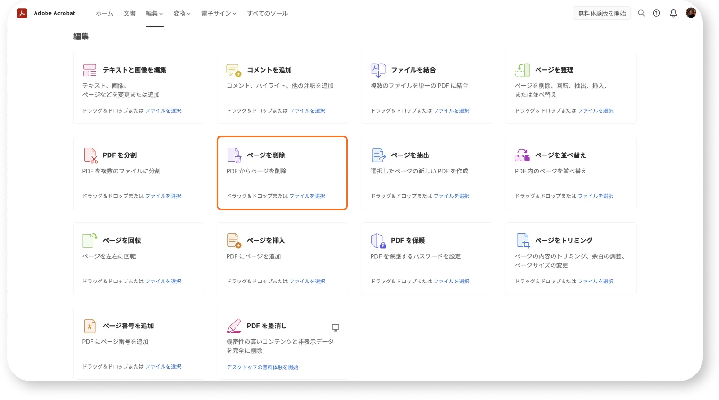Image resolution: width=719 pixels, height=400 pixels.
Task: Click デスクトップの無料体験を開始 link
Action: coord(262,367)
